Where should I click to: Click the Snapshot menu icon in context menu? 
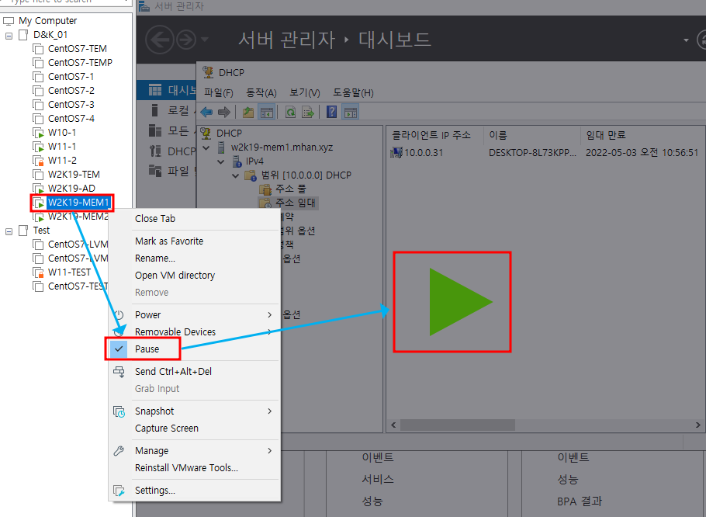click(x=119, y=411)
